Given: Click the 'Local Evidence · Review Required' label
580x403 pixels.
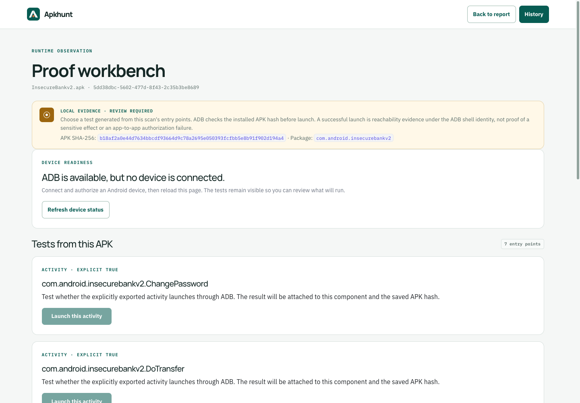Looking at the screenshot, I should (x=107, y=111).
